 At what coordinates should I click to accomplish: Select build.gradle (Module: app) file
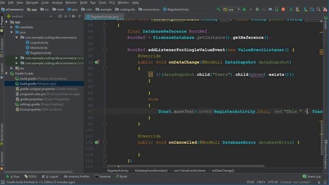coord(44,84)
